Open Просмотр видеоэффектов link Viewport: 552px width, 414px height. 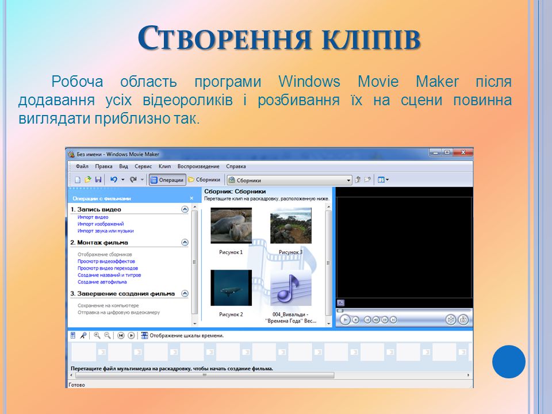click(106, 261)
